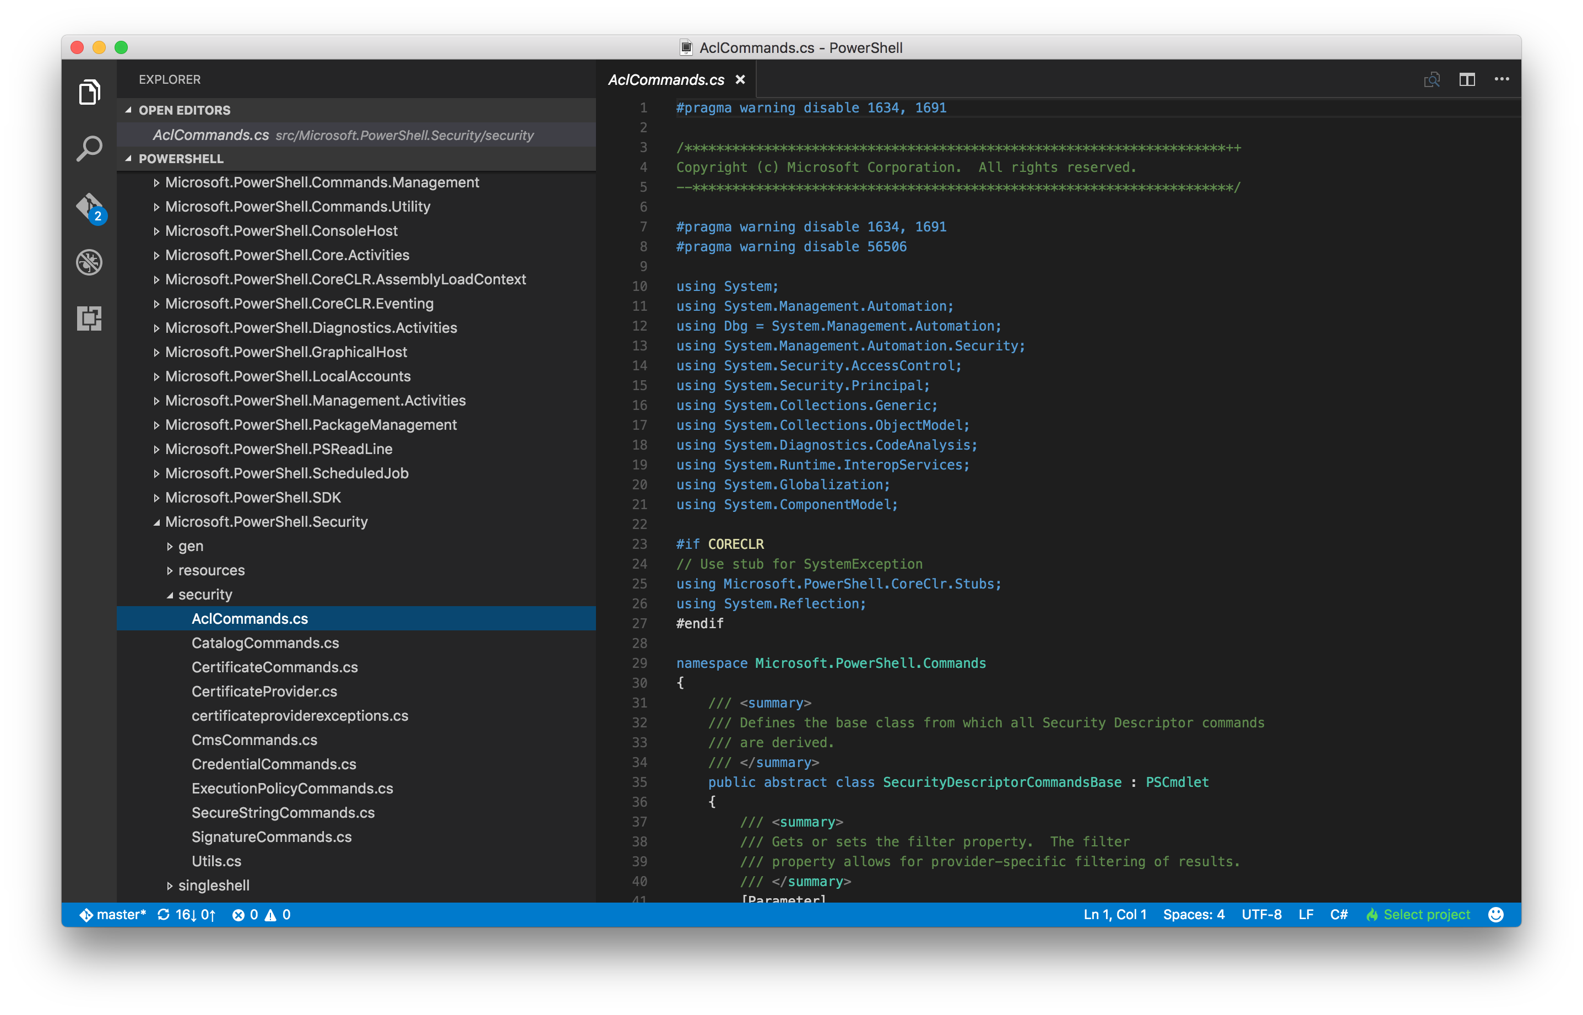Click on SecurityDescriptorCommandsBase class name
The height and width of the screenshot is (1015, 1583).
pos(1002,782)
